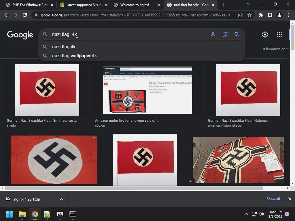The image size is (295, 221).
Task: Click the browser forward arrow
Action: (16, 15)
